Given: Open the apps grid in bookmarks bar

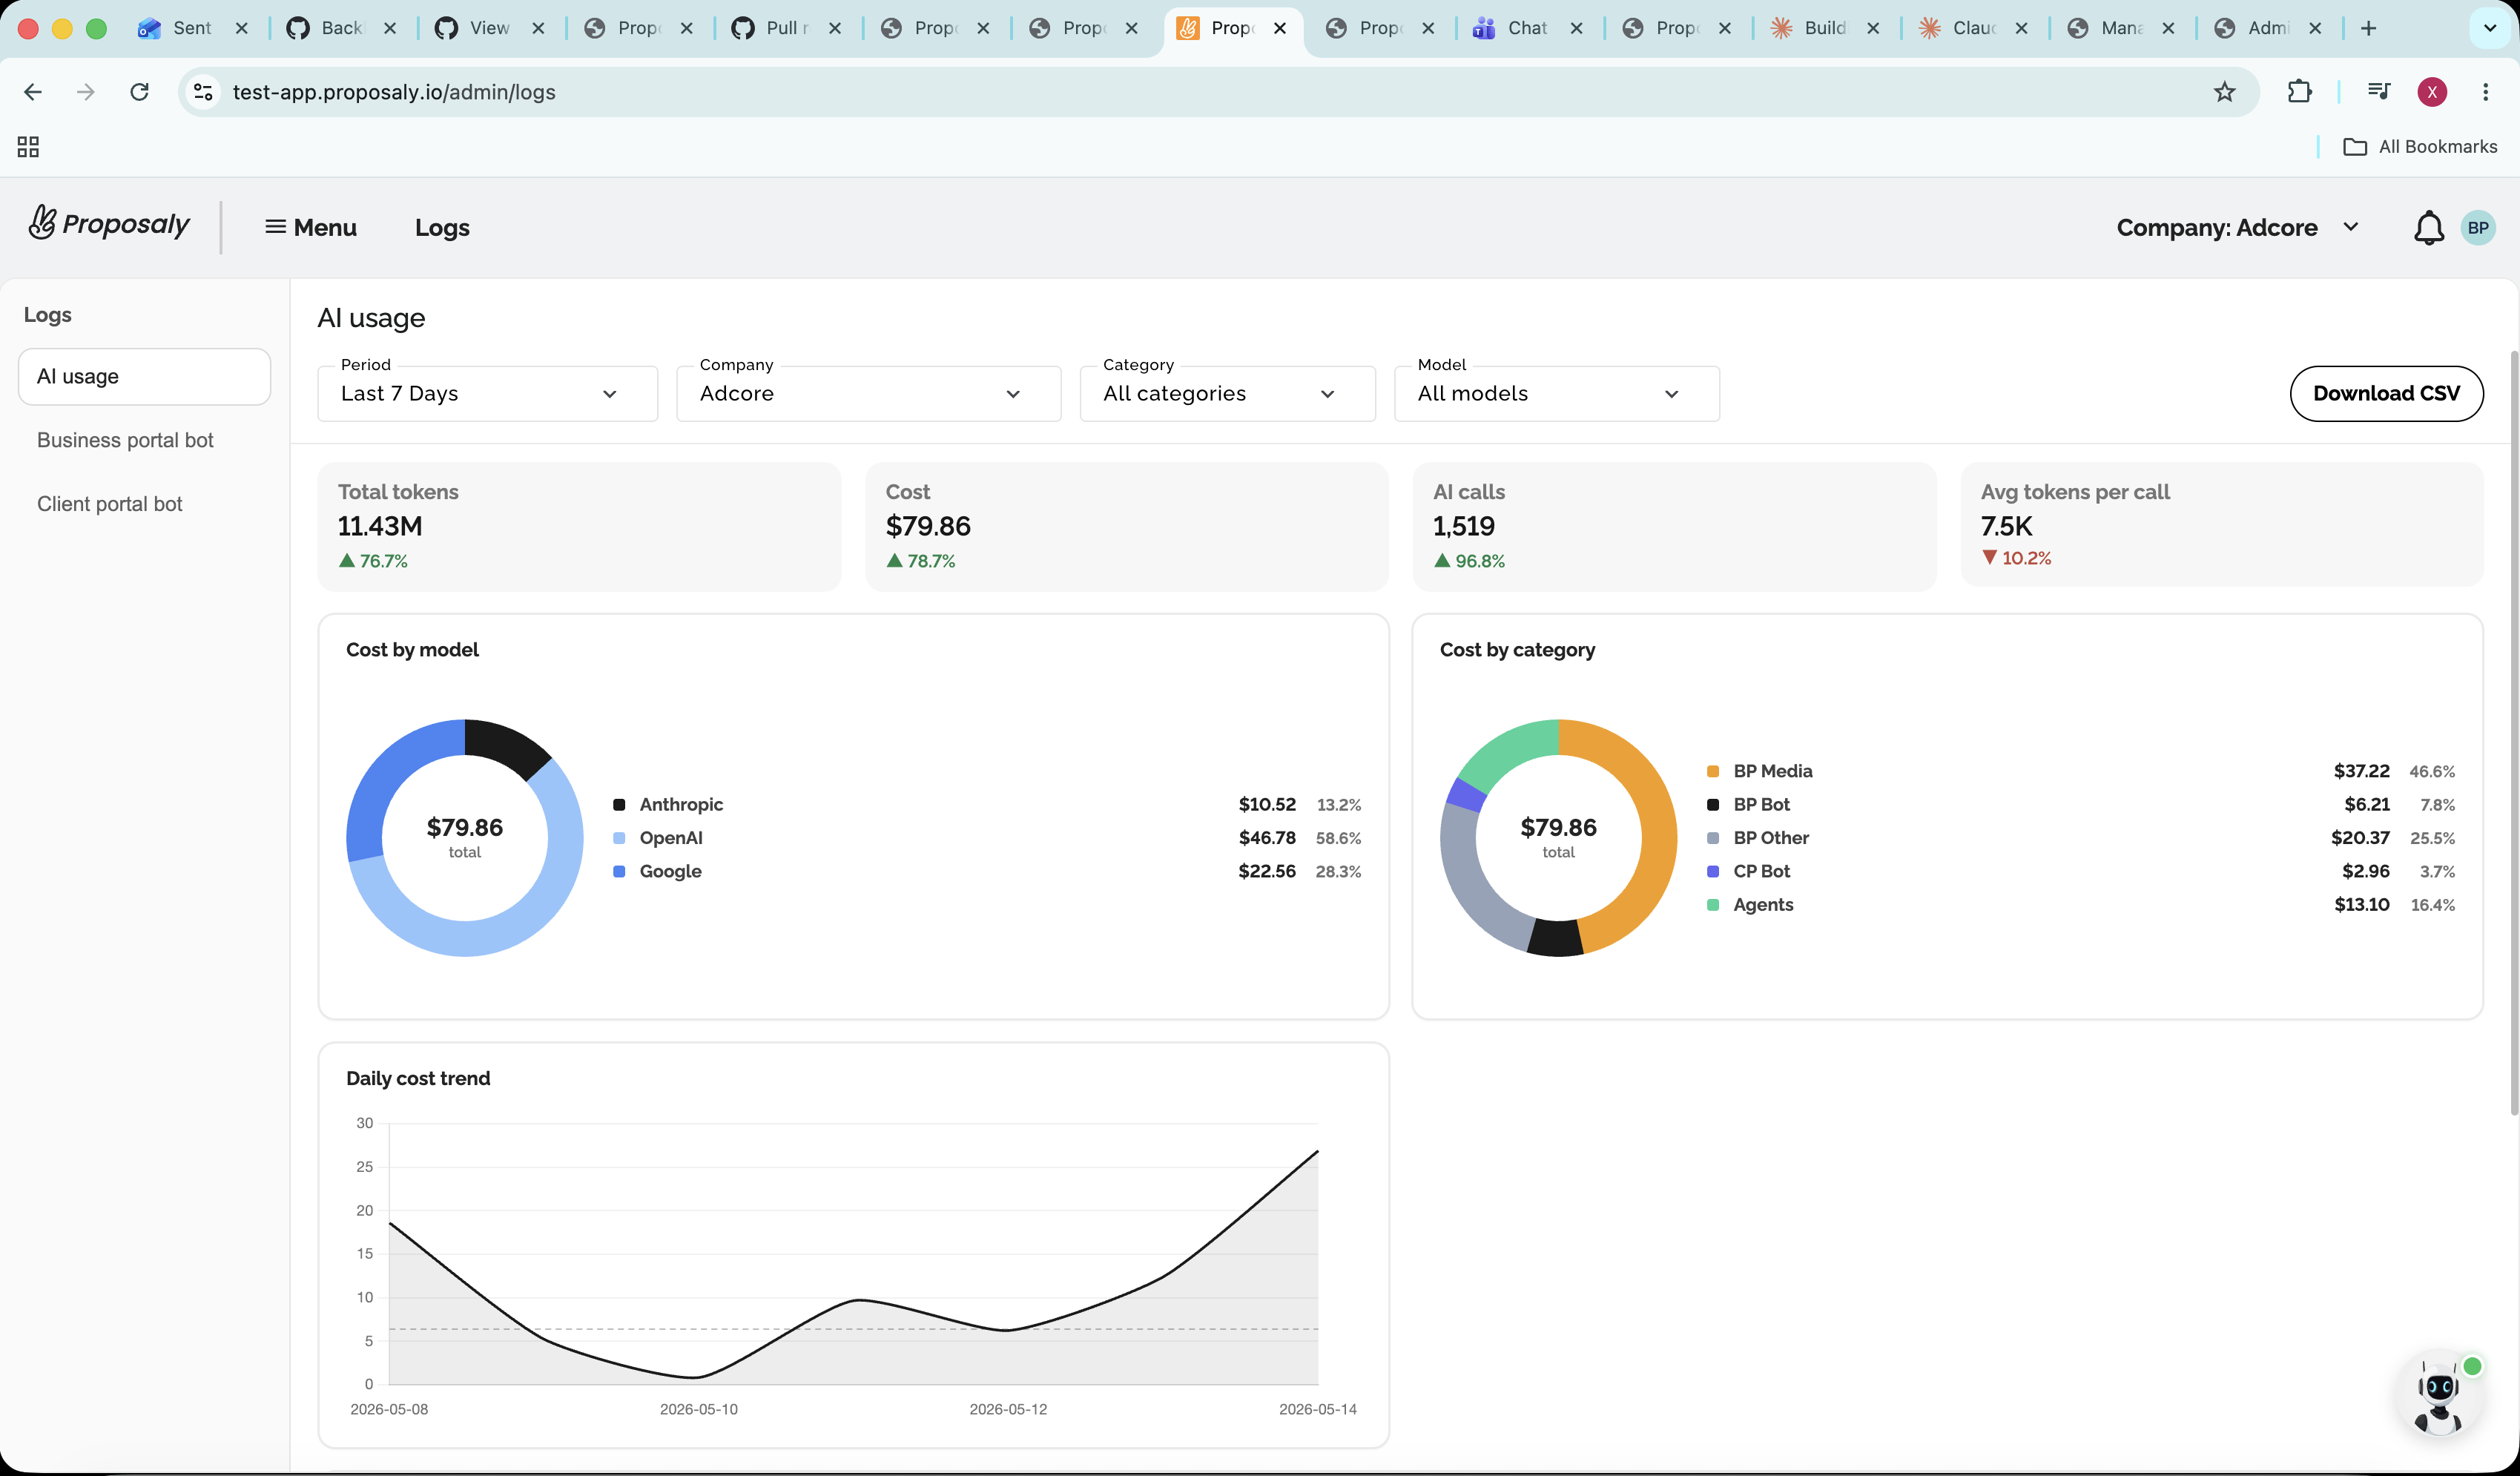Looking at the screenshot, I should pyautogui.click(x=28, y=147).
